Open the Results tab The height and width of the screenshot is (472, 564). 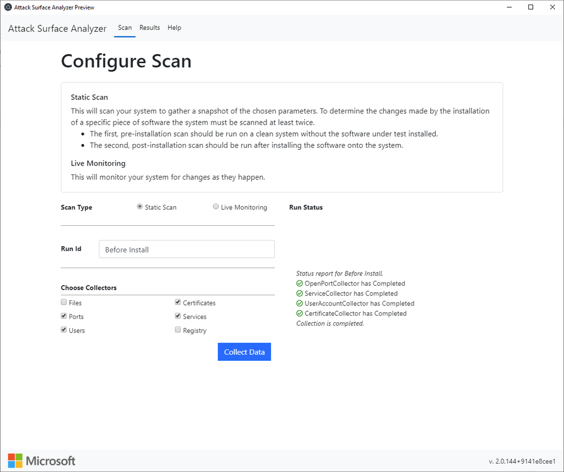[150, 28]
